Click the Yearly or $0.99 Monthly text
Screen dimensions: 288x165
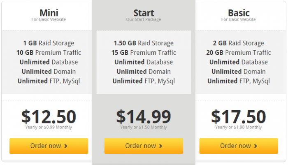49,127
